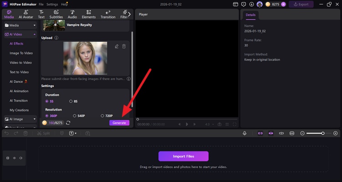Expand the AI Image section
The width and height of the screenshot is (342, 182).
pos(35,119)
